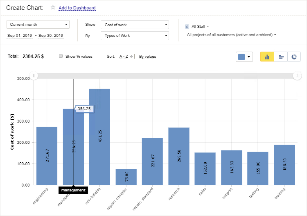Click the sales bar labeled 152.00
This screenshot has height=216, width=307.
click(205, 169)
